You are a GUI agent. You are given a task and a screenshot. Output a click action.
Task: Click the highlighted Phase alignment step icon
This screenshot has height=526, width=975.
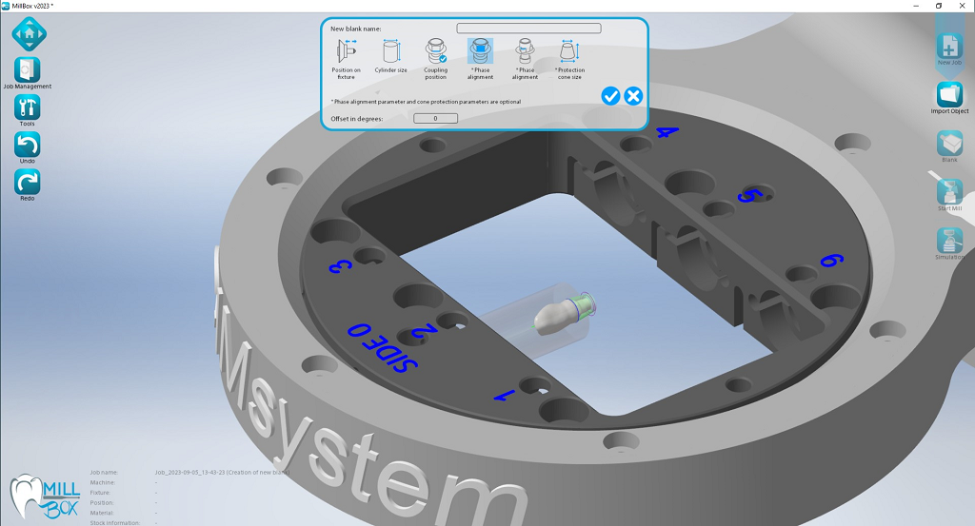point(480,51)
